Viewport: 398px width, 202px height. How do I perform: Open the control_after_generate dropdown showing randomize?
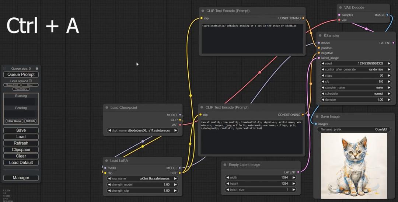click(x=356, y=70)
